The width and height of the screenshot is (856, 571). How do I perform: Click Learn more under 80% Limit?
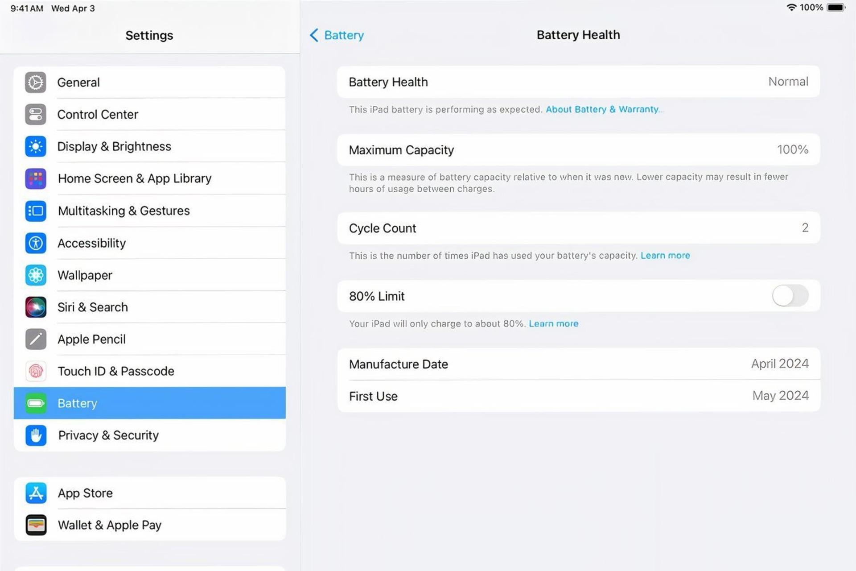coord(553,324)
